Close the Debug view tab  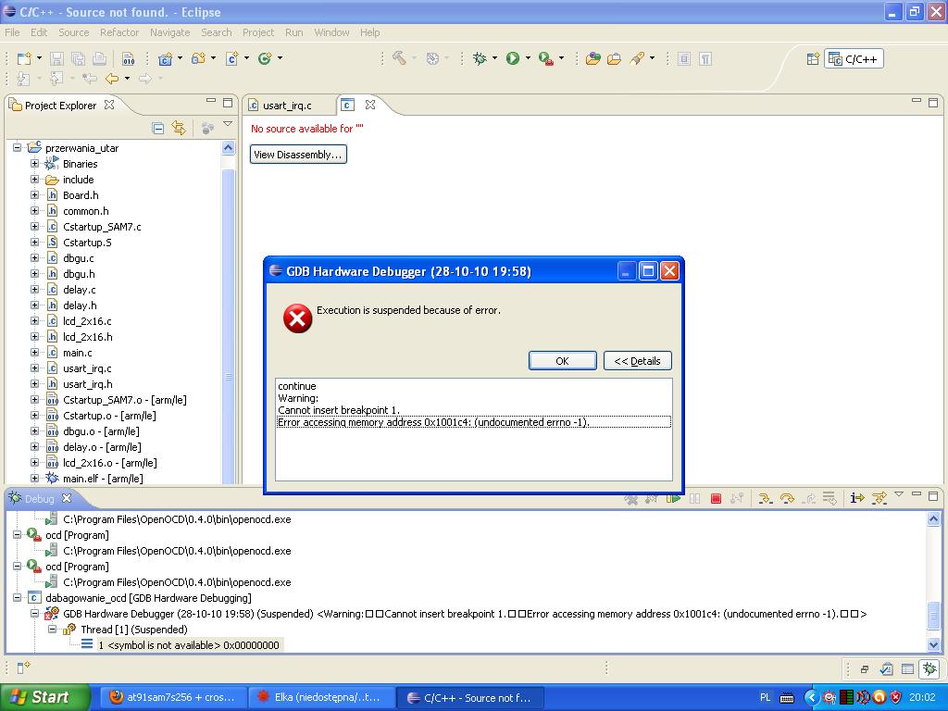(x=67, y=498)
